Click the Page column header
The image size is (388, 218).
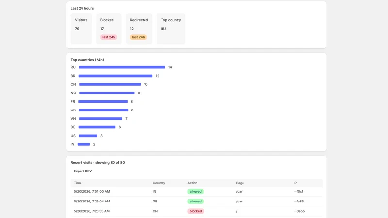(240, 183)
